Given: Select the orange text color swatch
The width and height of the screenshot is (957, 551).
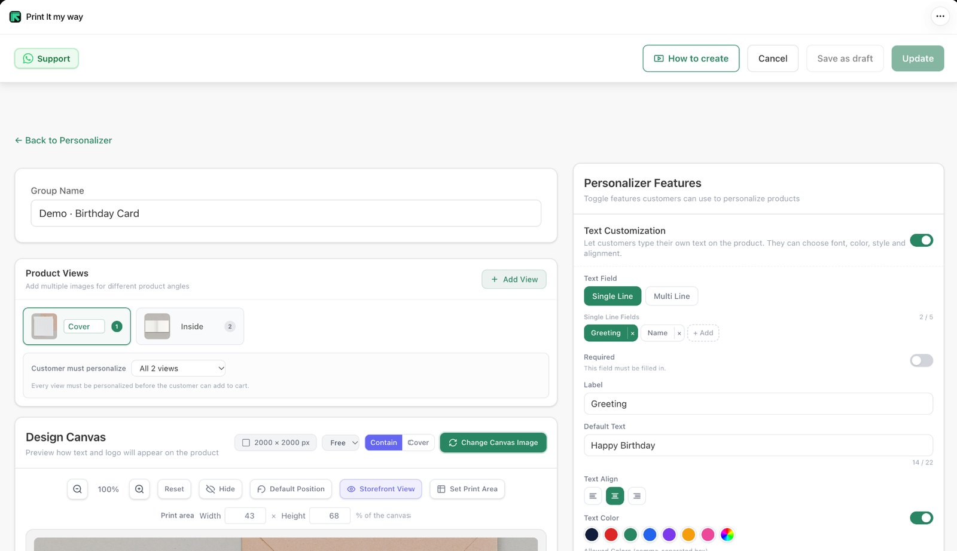Looking at the screenshot, I should tap(688, 534).
